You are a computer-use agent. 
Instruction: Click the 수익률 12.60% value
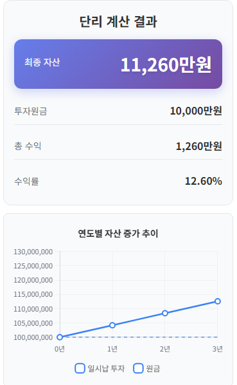pyautogui.click(x=204, y=181)
